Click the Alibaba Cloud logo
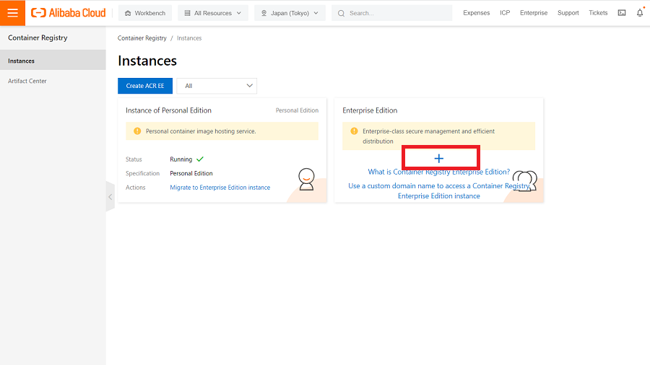This screenshot has width=650, height=365. coord(69,13)
